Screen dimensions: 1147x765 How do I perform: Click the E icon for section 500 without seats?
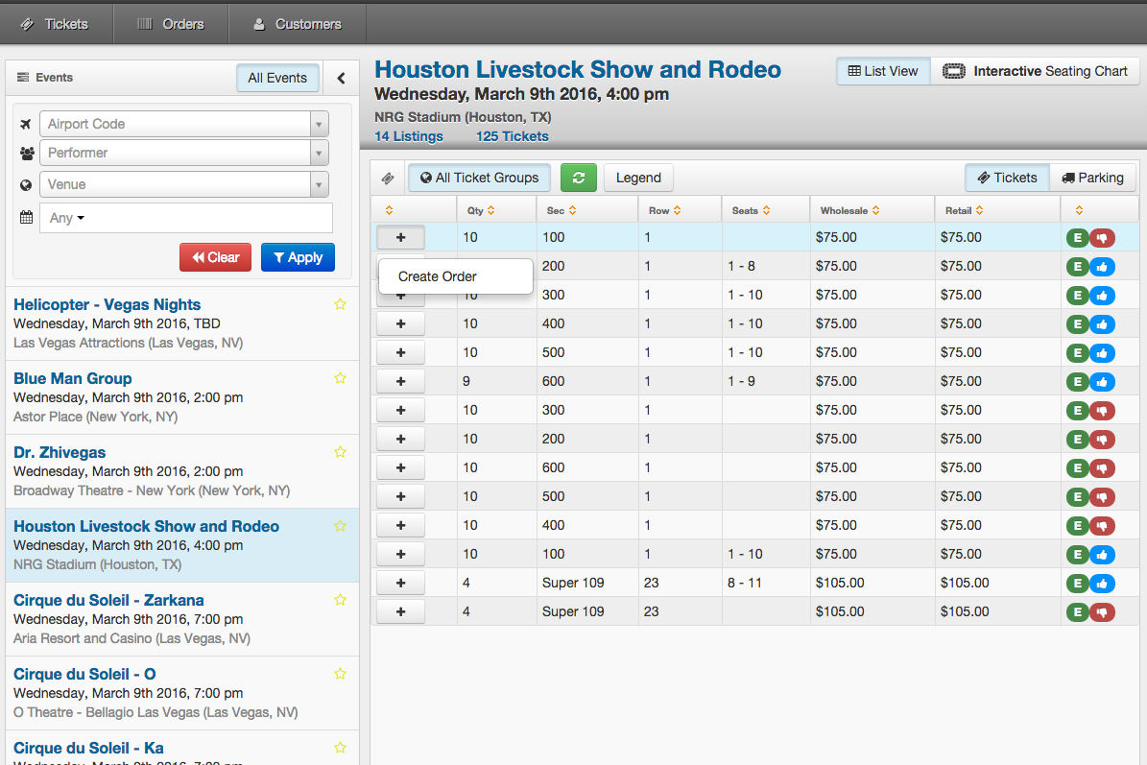pos(1077,497)
